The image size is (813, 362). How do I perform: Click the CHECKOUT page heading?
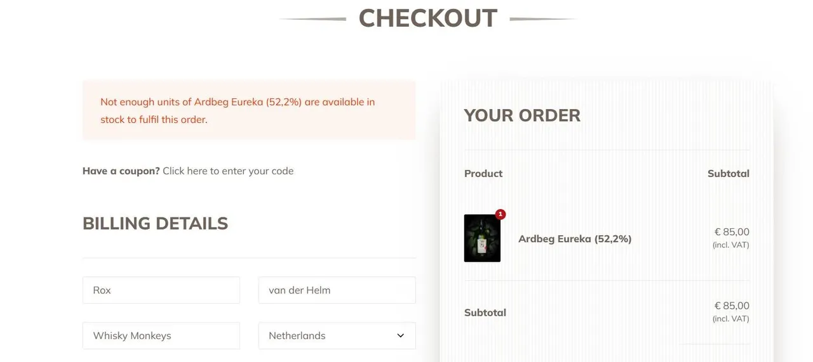click(x=428, y=18)
